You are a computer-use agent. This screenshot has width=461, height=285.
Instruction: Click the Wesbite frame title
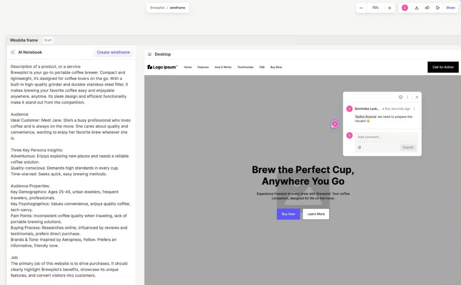[24, 40]
